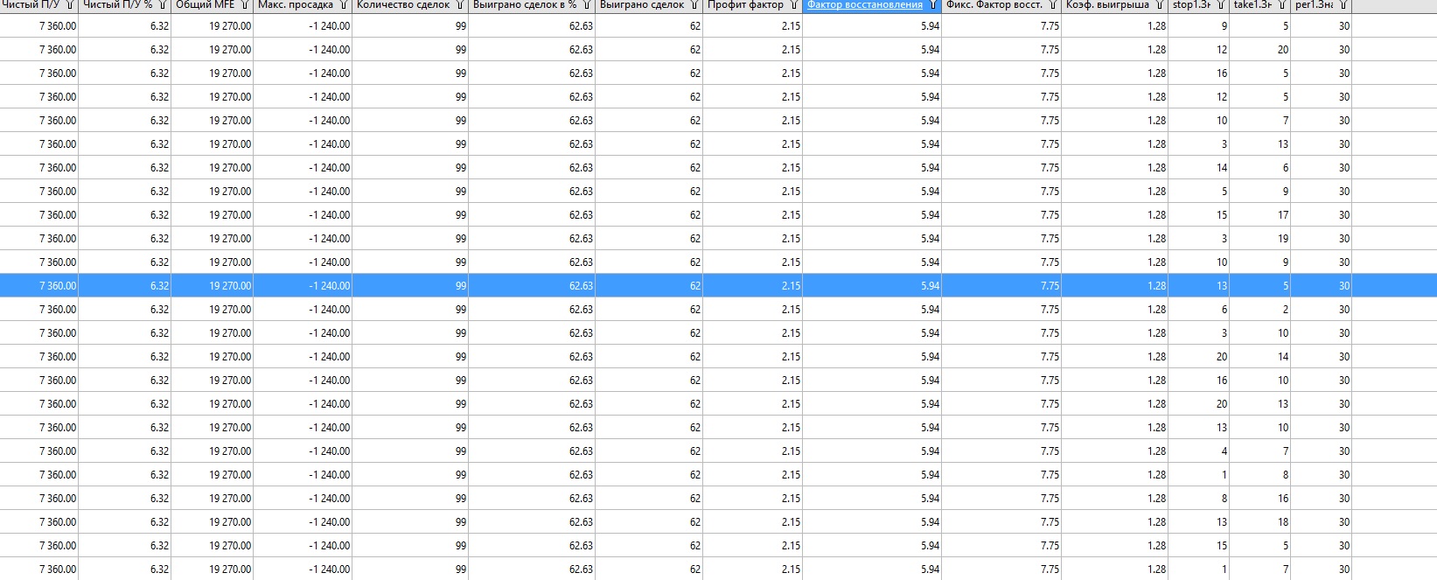This screenshot has width=1437, height=580.
Task: Click the stop1 value 4
Action: 1224,451
